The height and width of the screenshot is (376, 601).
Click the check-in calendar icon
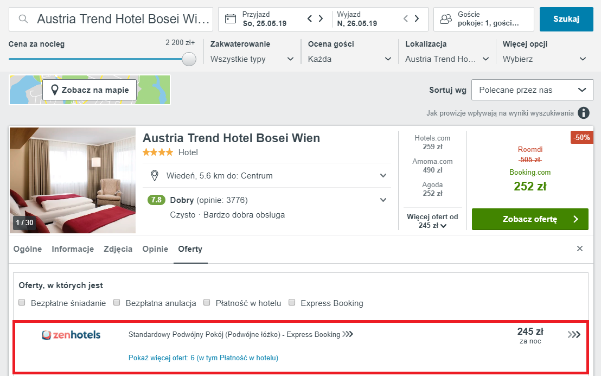(x=231, y=19)
